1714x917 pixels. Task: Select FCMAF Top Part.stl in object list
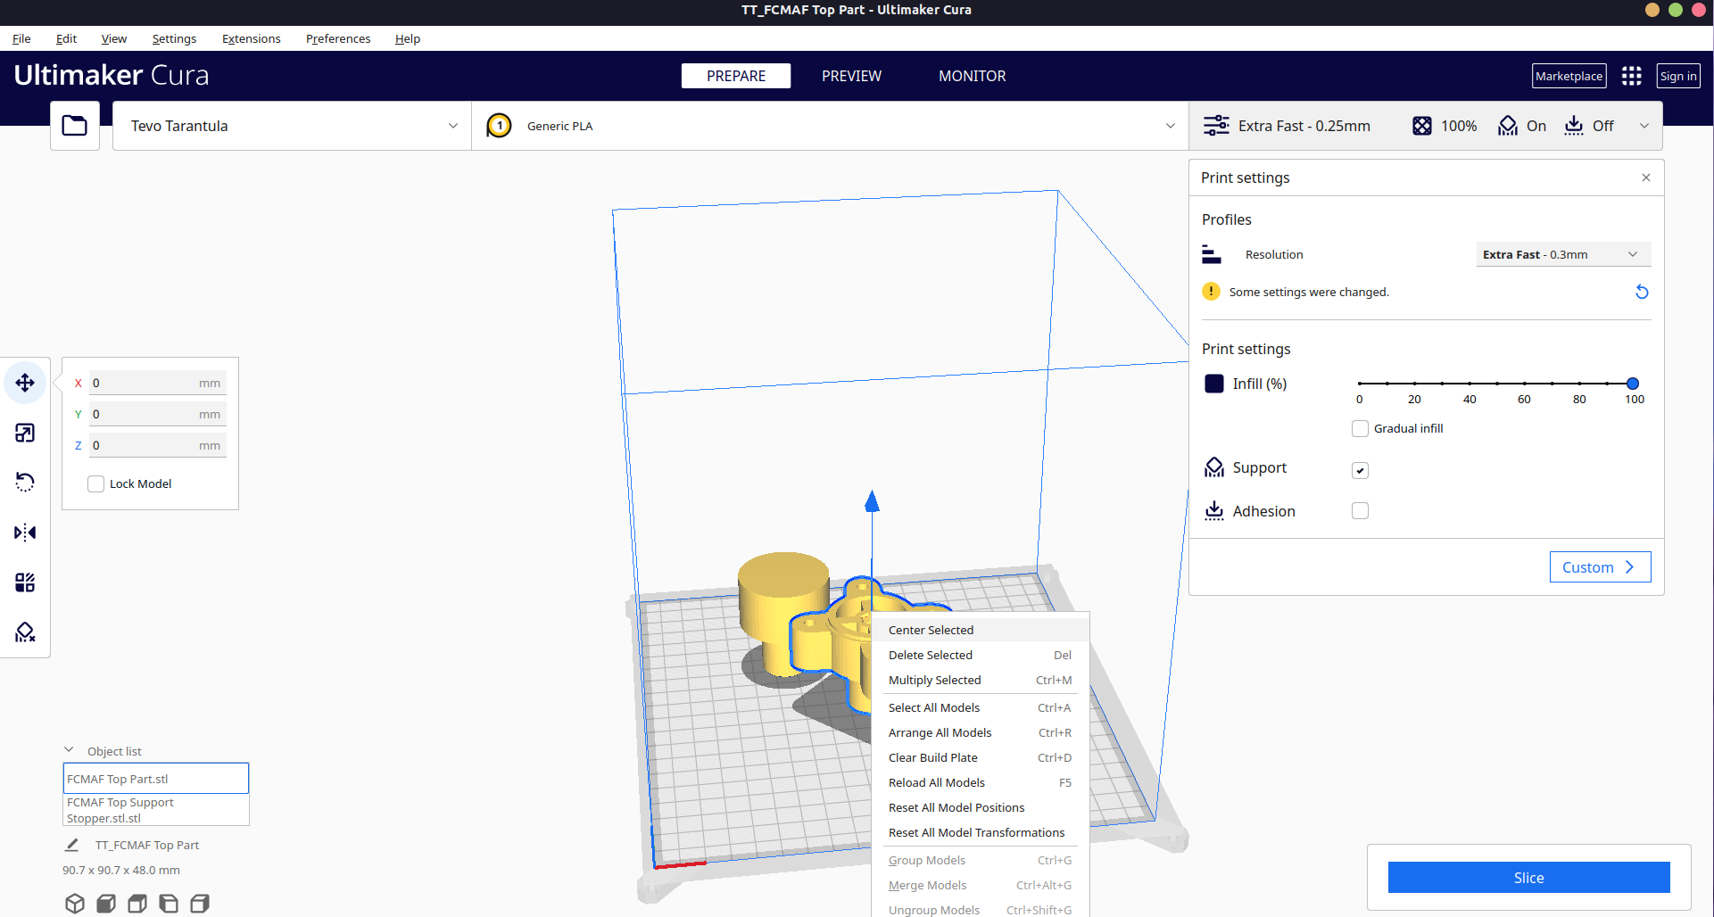tap(156, 779)
